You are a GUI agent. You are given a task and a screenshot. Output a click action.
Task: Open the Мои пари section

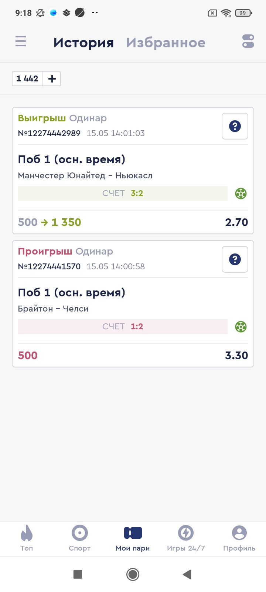point(133,538)
